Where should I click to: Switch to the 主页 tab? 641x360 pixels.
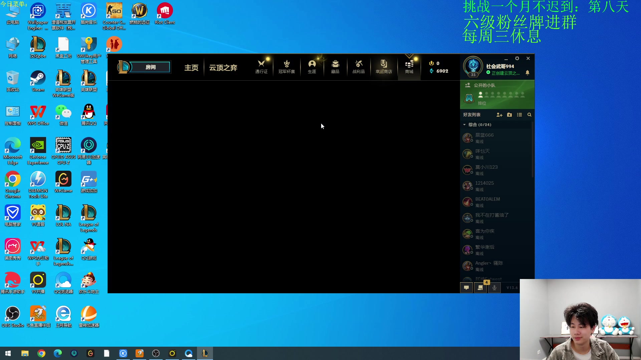[x=191, y=68]
